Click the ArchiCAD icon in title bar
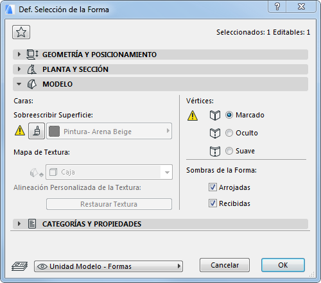 (x=10, y=10)
